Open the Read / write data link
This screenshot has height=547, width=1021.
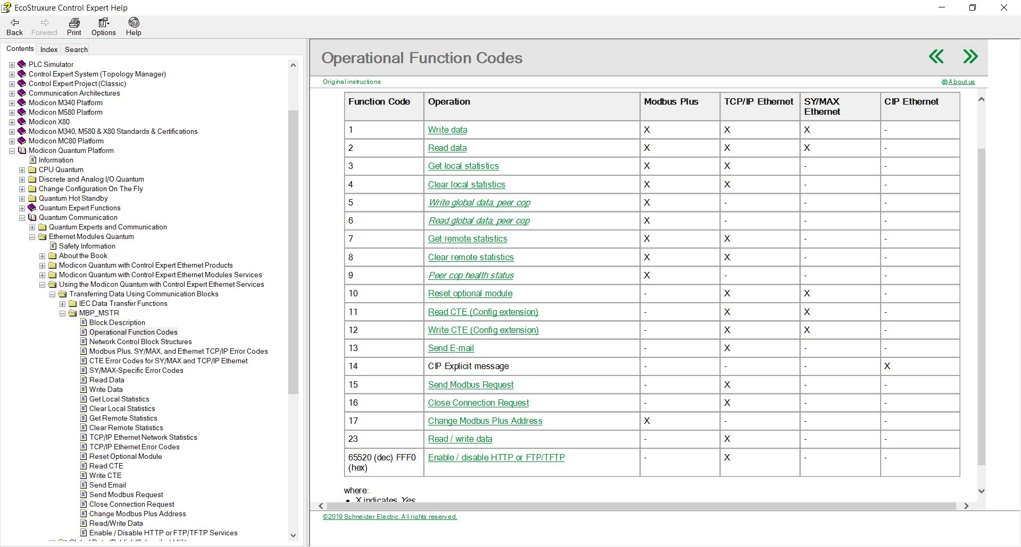click(460, 439)
